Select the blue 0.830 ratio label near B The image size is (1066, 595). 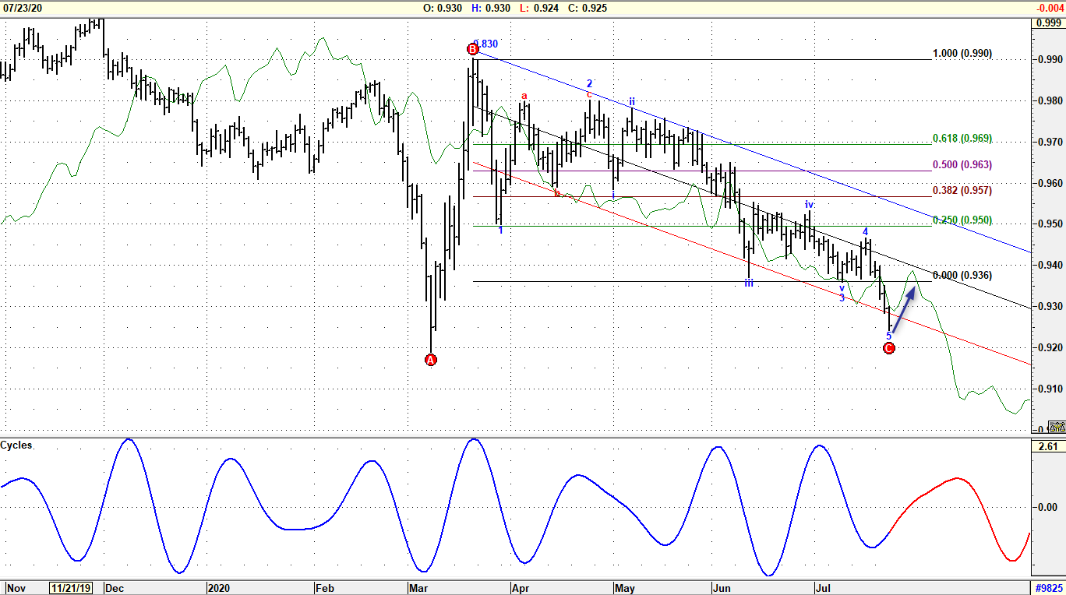(x=486, y=44)
